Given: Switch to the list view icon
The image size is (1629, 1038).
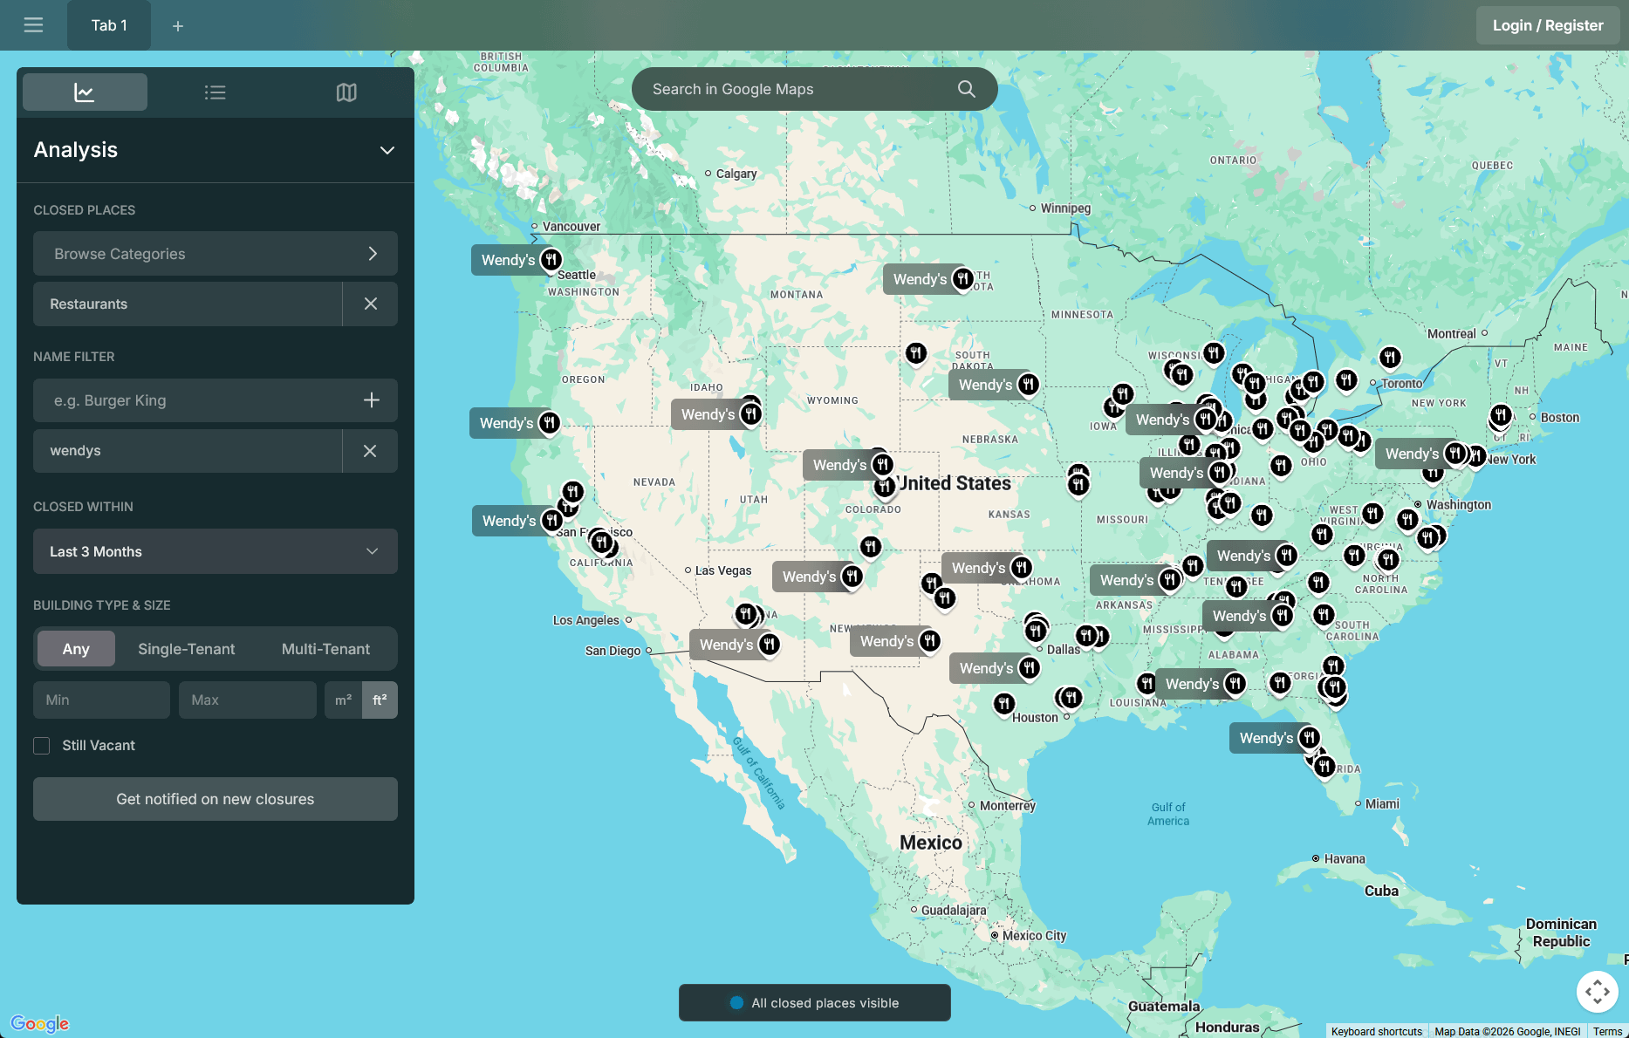Looking at the screenshot, I should tap(215, 92).
